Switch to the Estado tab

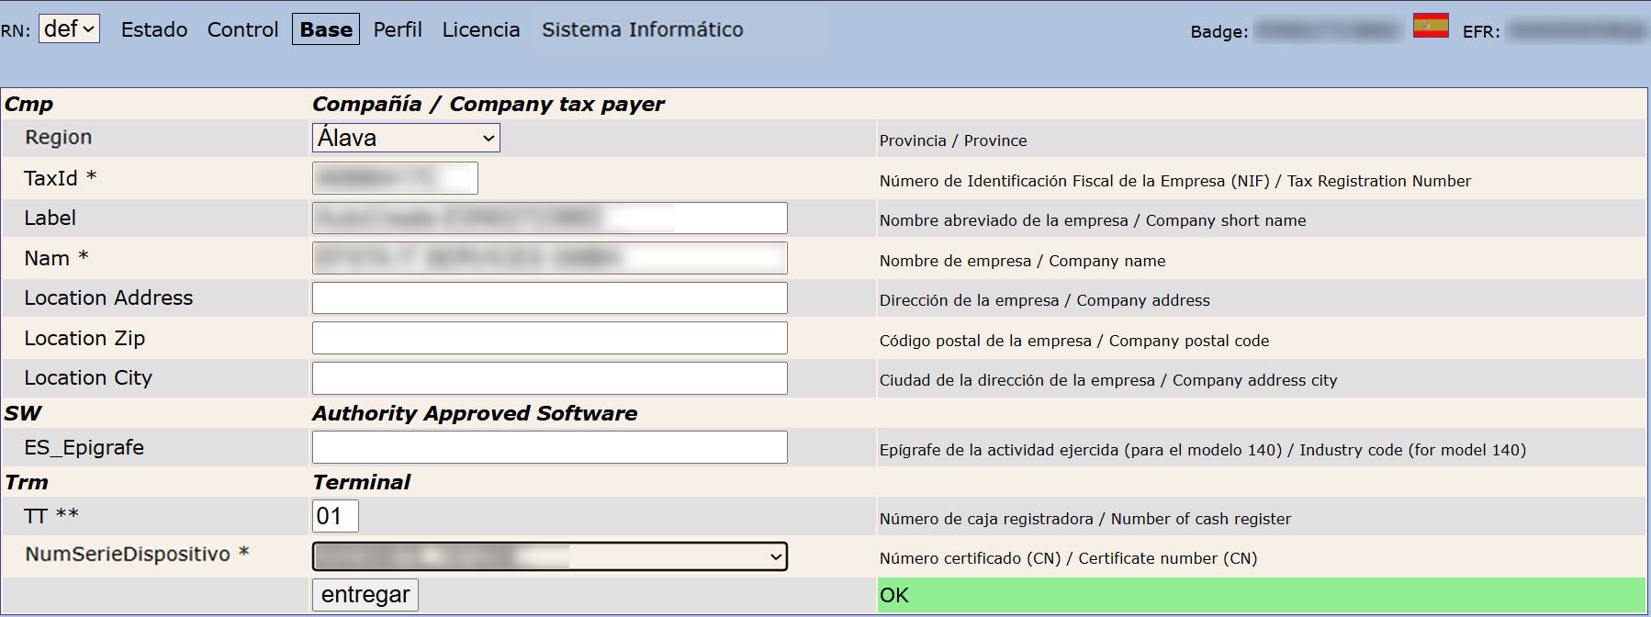coord(154,29)
